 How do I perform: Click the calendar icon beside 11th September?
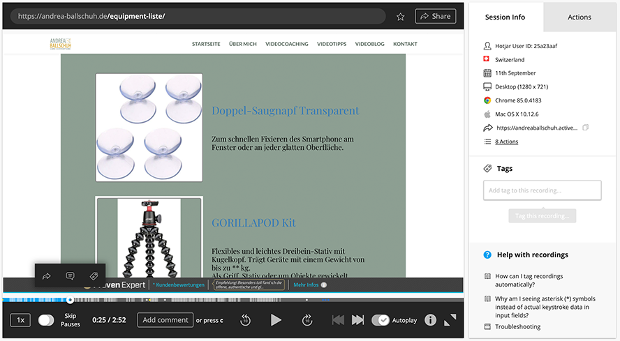point(487,73)
